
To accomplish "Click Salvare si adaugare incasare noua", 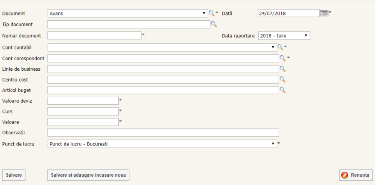I will pos(88,175).
